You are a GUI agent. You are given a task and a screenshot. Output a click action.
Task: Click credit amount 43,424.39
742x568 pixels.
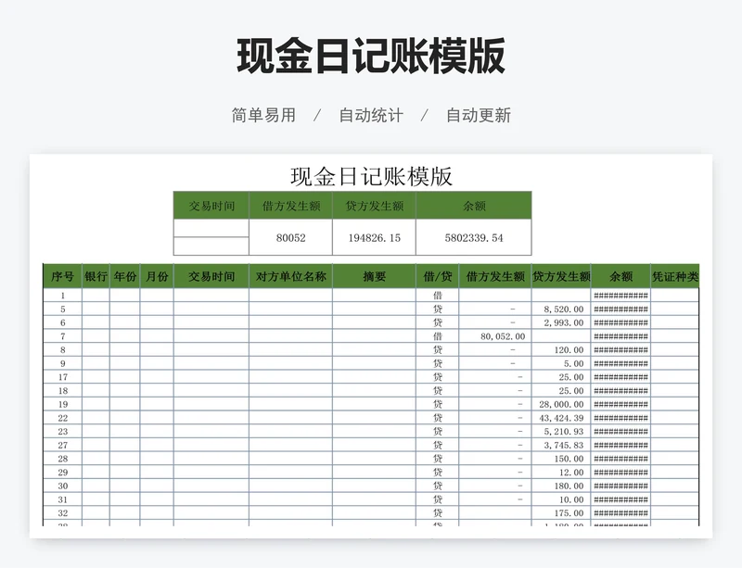[x=561, y=418]
